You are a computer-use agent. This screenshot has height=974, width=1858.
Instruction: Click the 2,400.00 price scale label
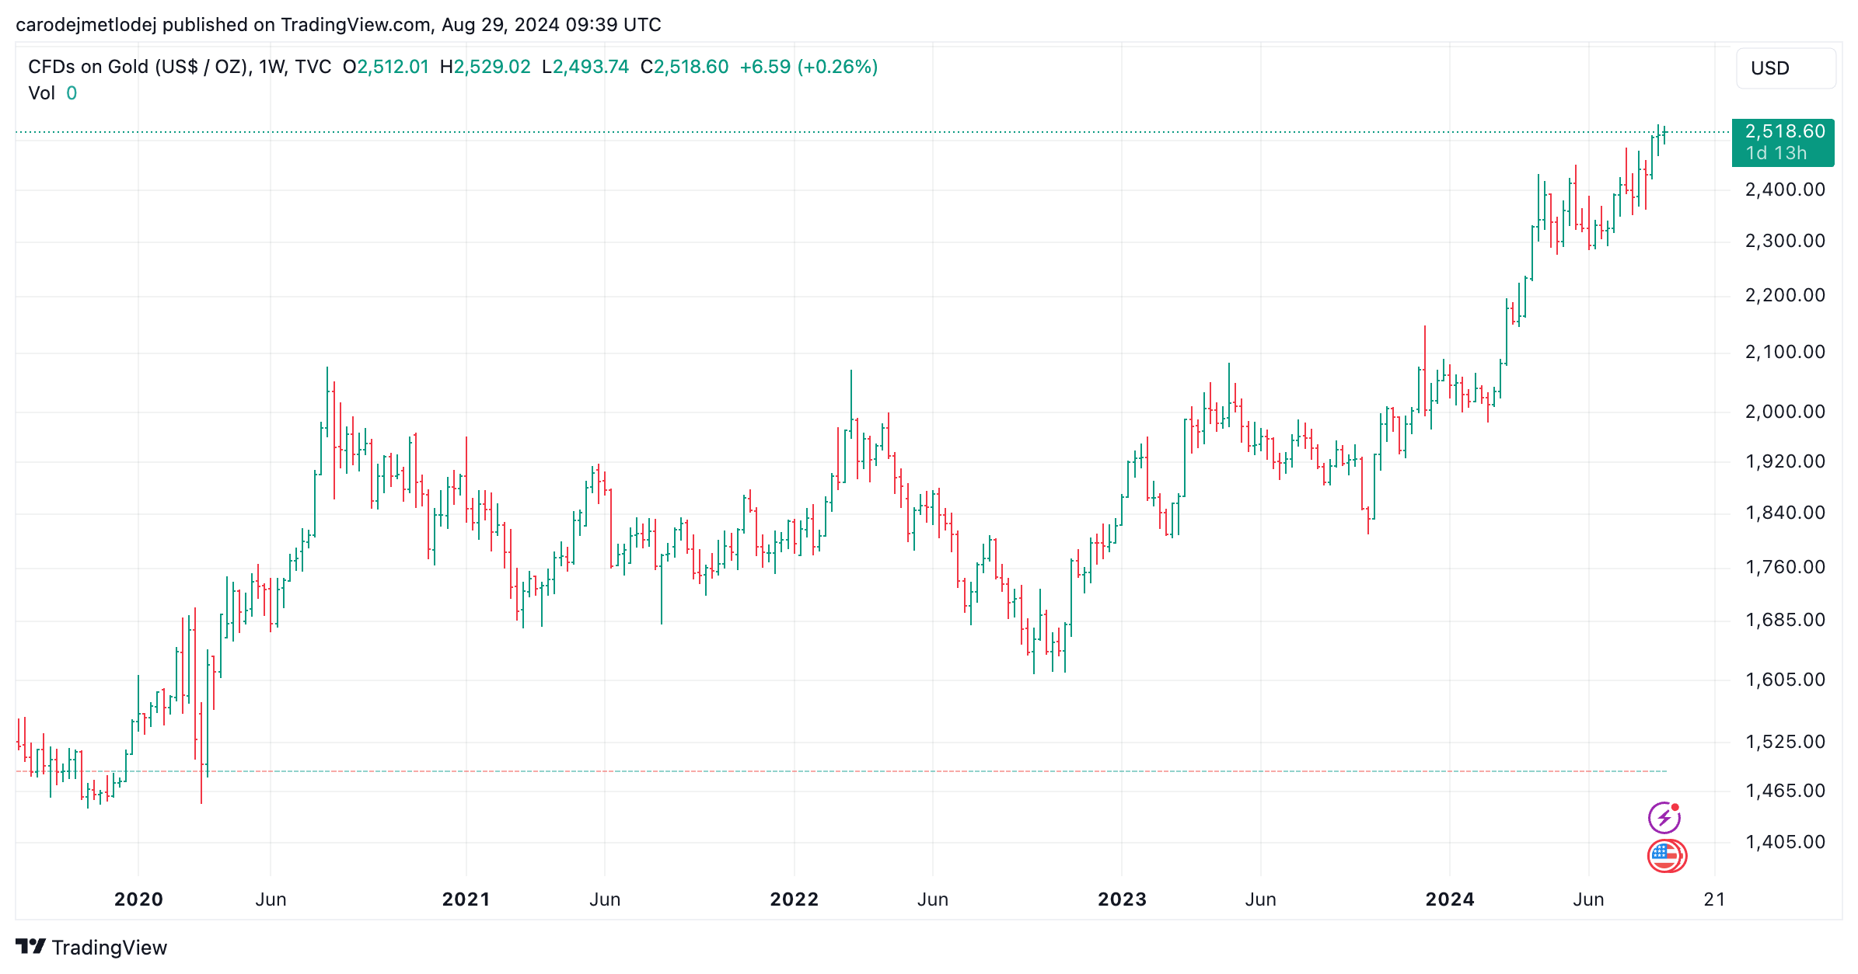[x=1785, y=190]
